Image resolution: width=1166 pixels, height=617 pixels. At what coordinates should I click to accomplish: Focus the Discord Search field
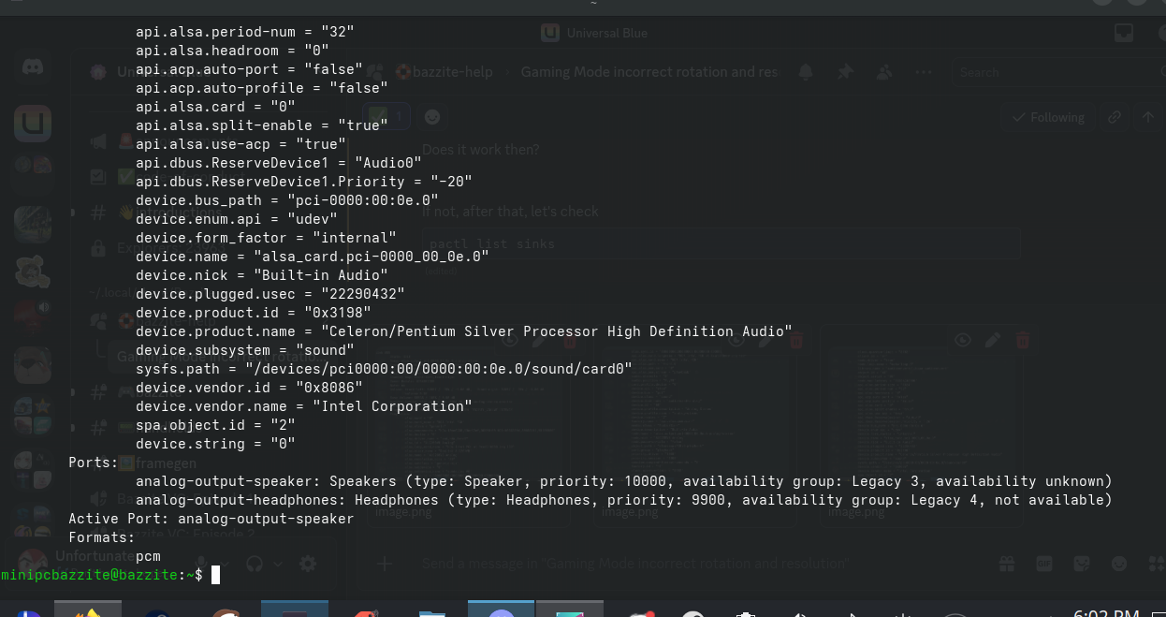[x=1057, y=72]
